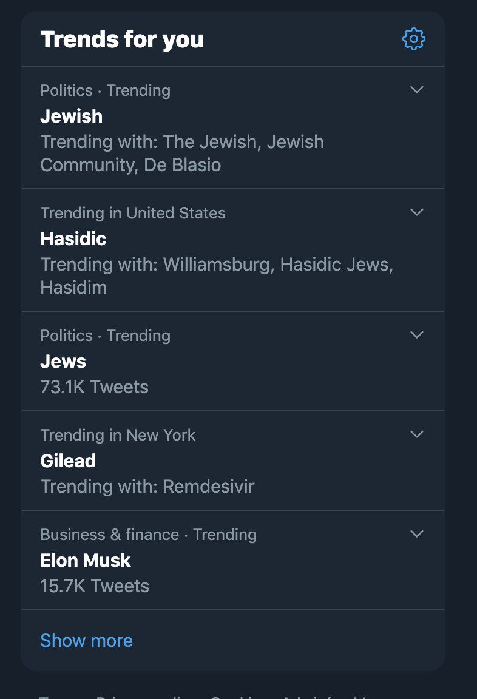Expand options chevron for Jewish trend

pos(417,90)
